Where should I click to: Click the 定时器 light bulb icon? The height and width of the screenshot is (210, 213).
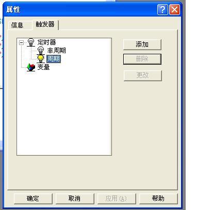pyautogui.click(x=31, y=42)
